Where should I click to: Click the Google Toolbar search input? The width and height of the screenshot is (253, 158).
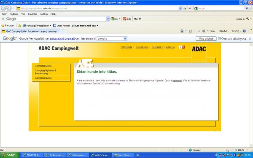pyautogui.click(x=62, y=19)
